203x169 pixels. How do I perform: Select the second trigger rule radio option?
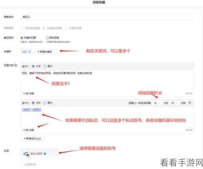click(47, 38)
